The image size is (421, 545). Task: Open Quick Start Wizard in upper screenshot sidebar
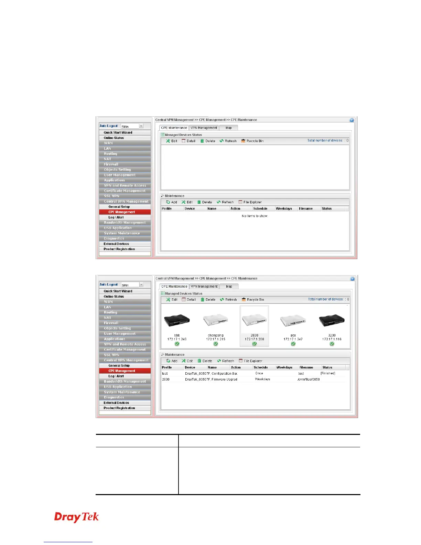(x=125, y=132)
